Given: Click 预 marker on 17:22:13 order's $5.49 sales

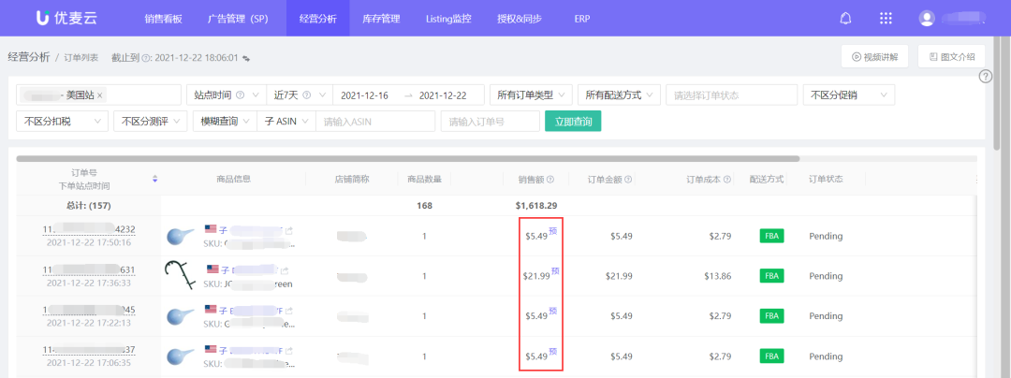Looking at the screenshot, I should coord(552,312).
